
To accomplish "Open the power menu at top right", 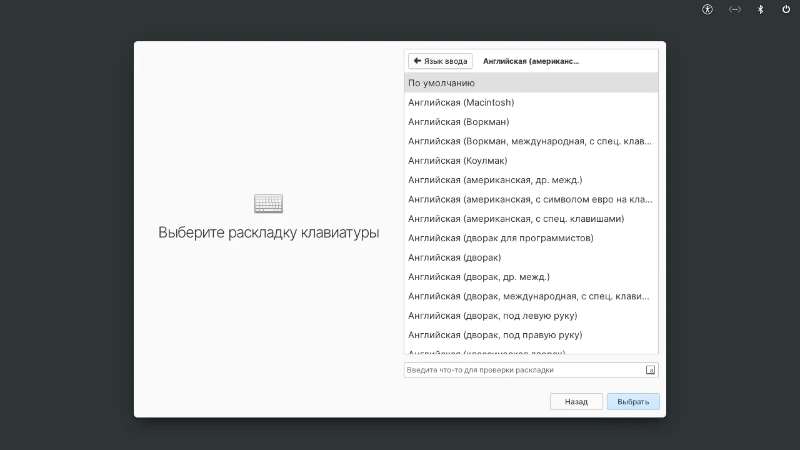I will click(x=786, y=9).
